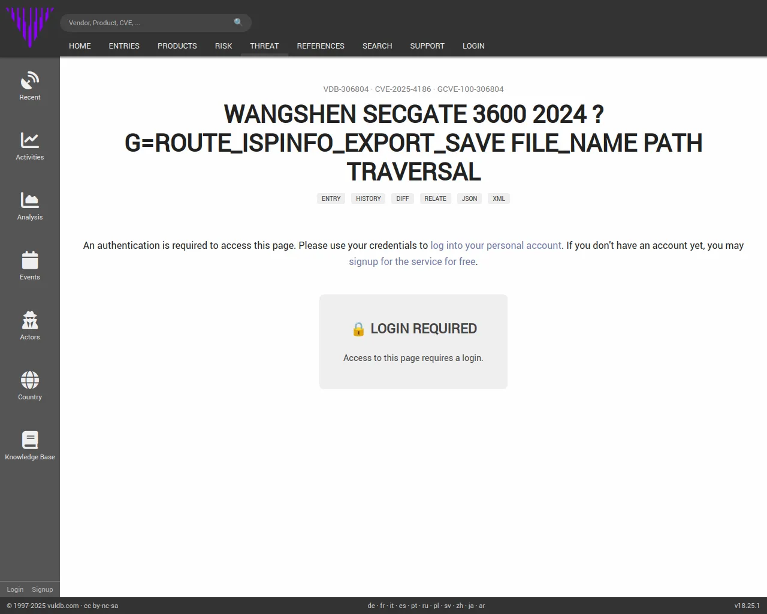
Task: Switch language to zh
Action: (460, 606)
